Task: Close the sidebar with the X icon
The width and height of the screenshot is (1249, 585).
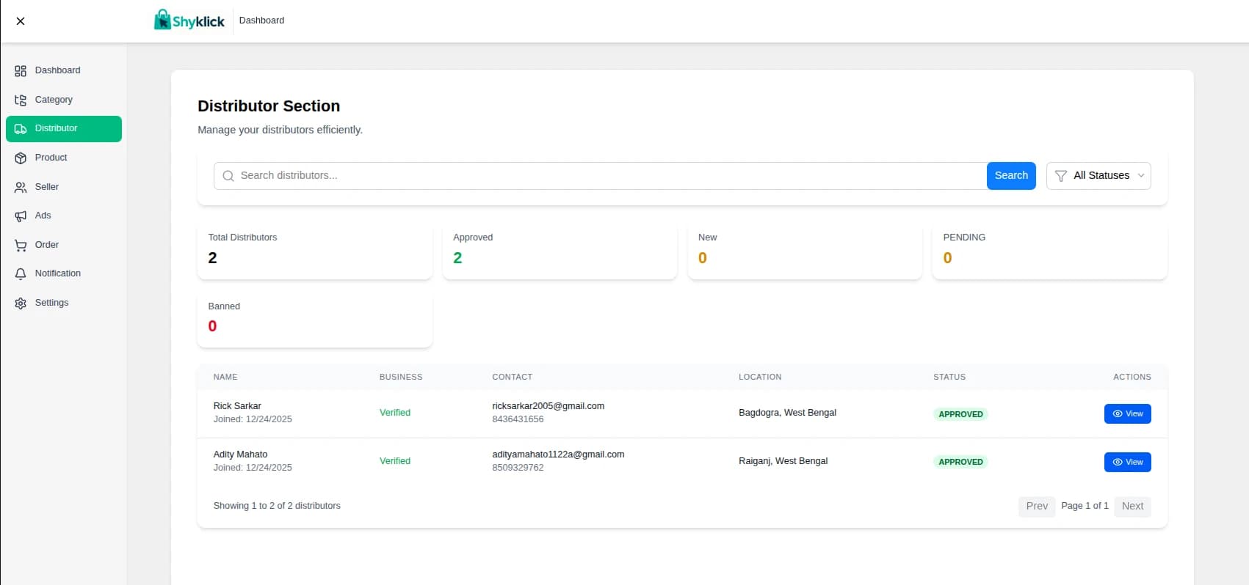Action: [x=21, y=21]
